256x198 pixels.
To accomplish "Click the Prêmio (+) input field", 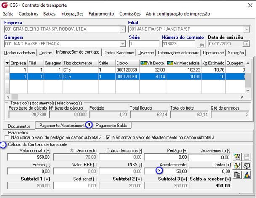I will pyautogui.click(x=29, y=171).
